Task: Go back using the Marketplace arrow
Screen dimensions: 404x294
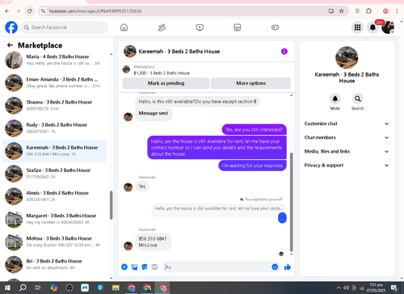Action: click(x=10, y=45)
